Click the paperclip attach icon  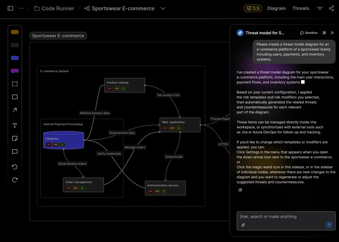point(243,225)
